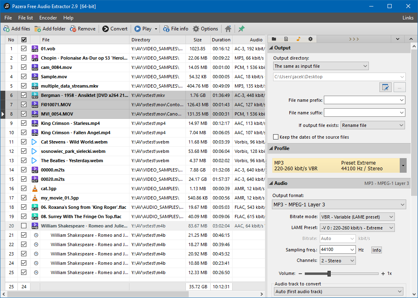Uncheck the checkbox for 01.vob

coord(24,49)
